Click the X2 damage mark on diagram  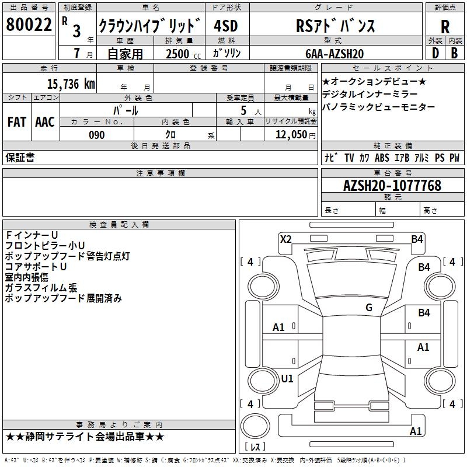pyautogui.click(x=286, y=239)
